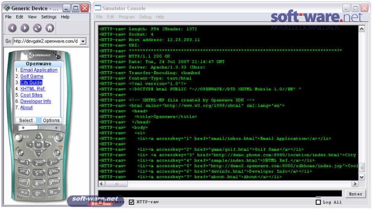Click the line "Transfer-Encoding: chunked"
Screen dimensions: 372x209
pyautogui.click(x=165, y=73)
